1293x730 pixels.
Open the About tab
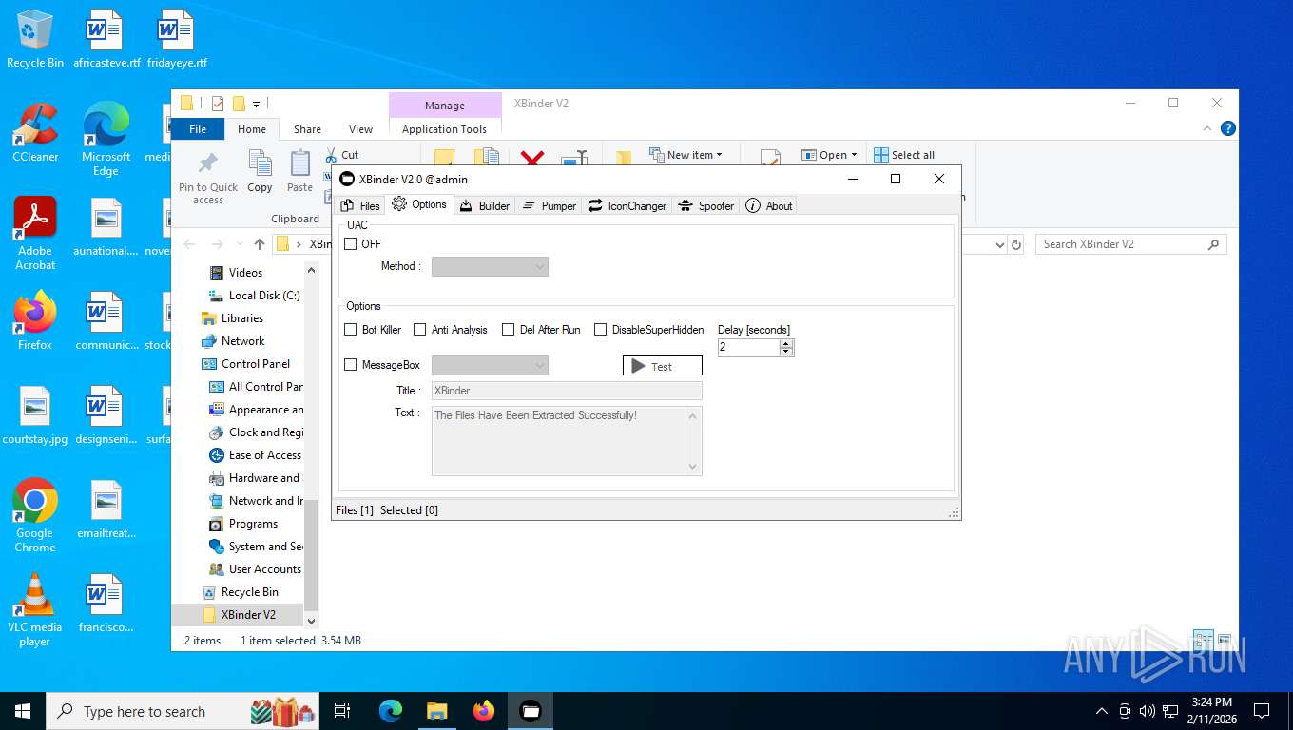pos(768,205)
